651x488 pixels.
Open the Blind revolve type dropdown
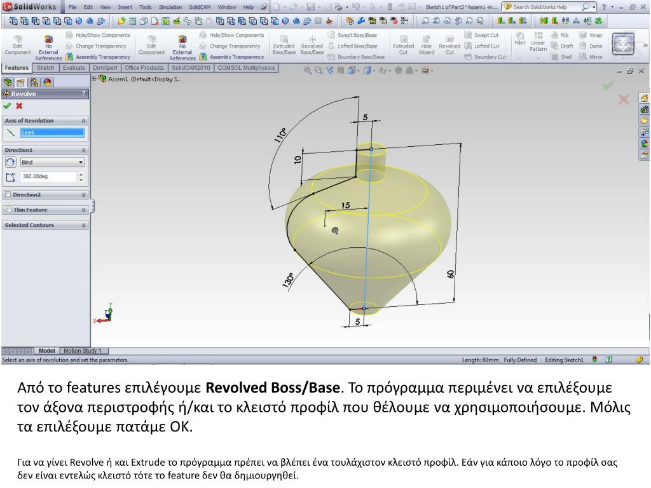point(52,162)
